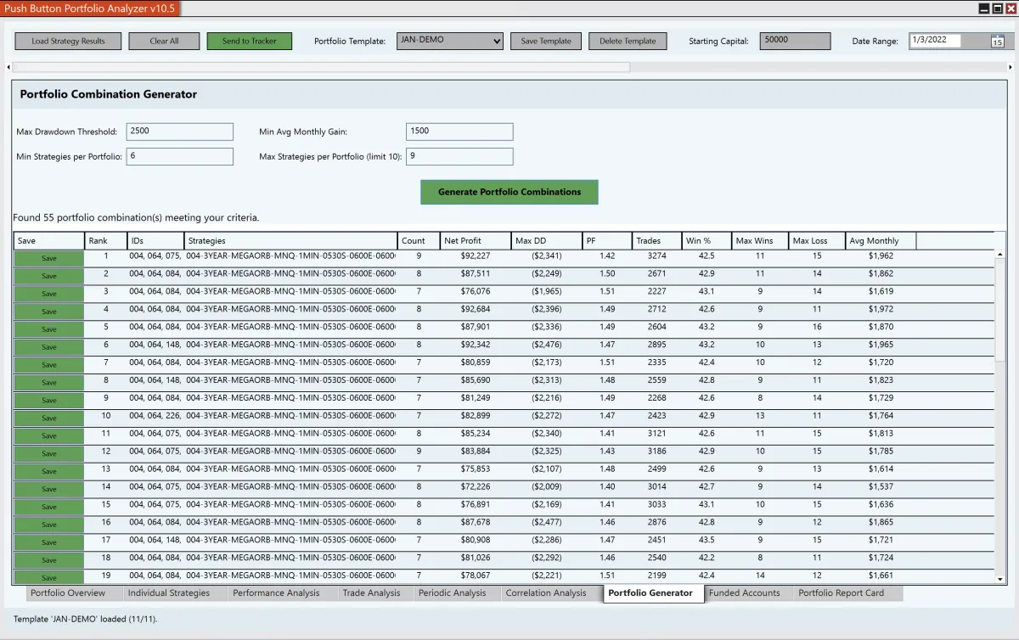The width and height of the screenshot is (1019, 640).
Task: Go to the Portfolio Report Card tab
Action: click(x=841, y=593)
